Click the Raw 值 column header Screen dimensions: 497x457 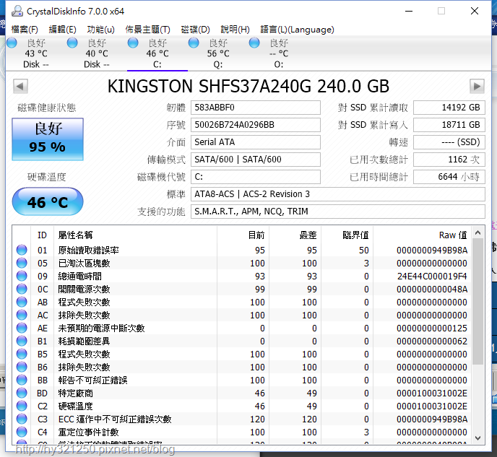click(x=422, y=235)
